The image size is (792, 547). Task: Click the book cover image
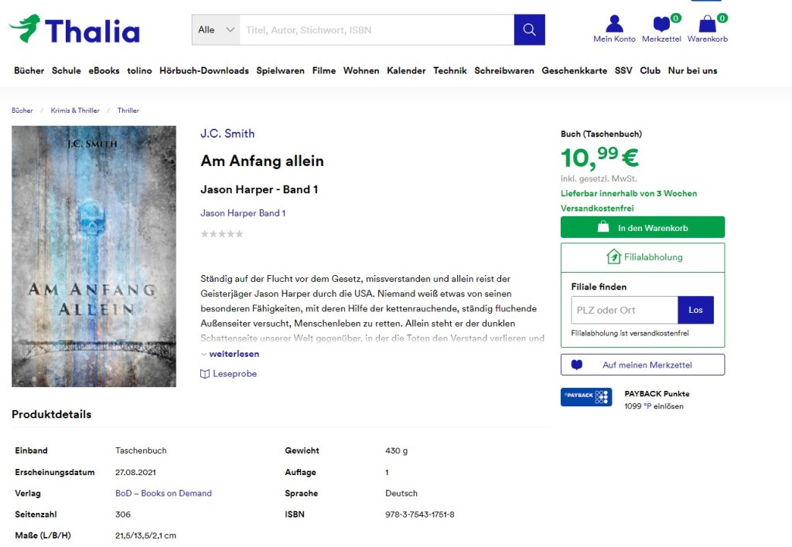click(x=94, y=256)
